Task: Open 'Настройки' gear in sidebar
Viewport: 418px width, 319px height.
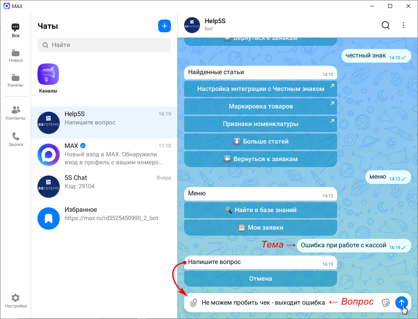Action: click(x=16, y=301)
